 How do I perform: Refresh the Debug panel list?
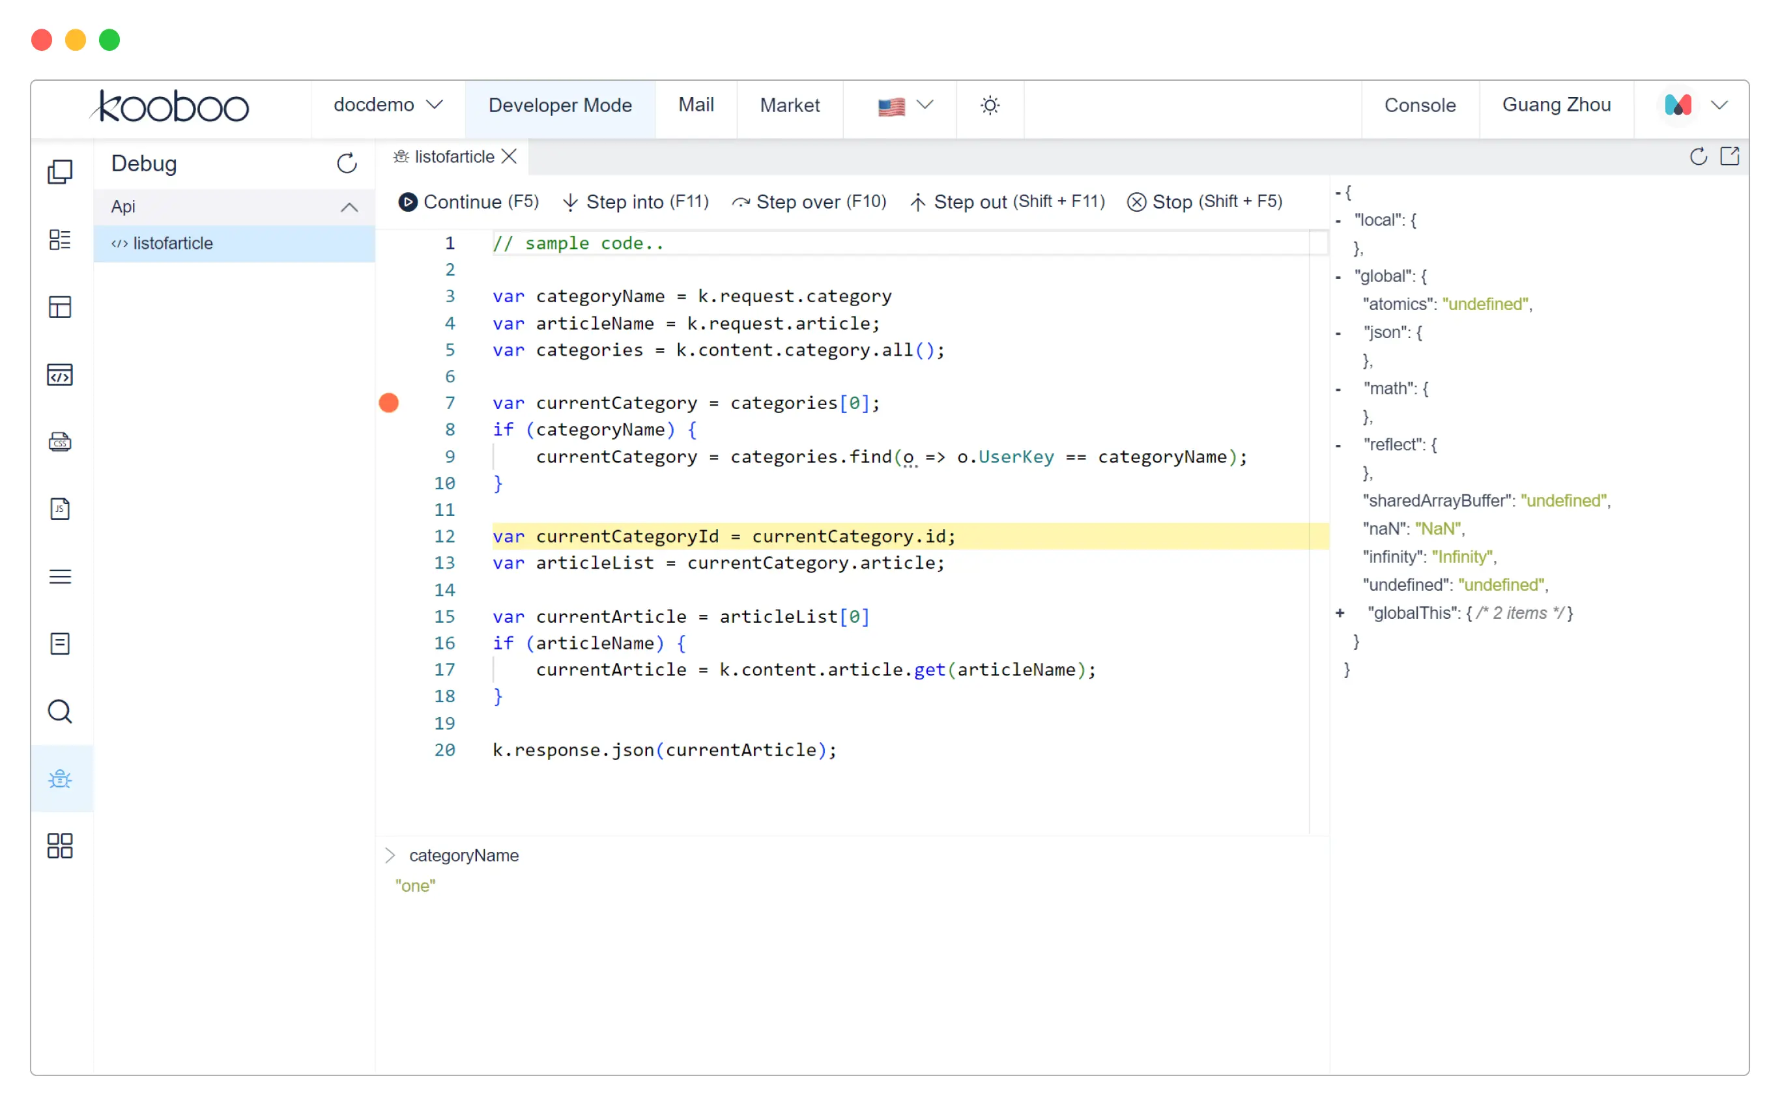347,163
